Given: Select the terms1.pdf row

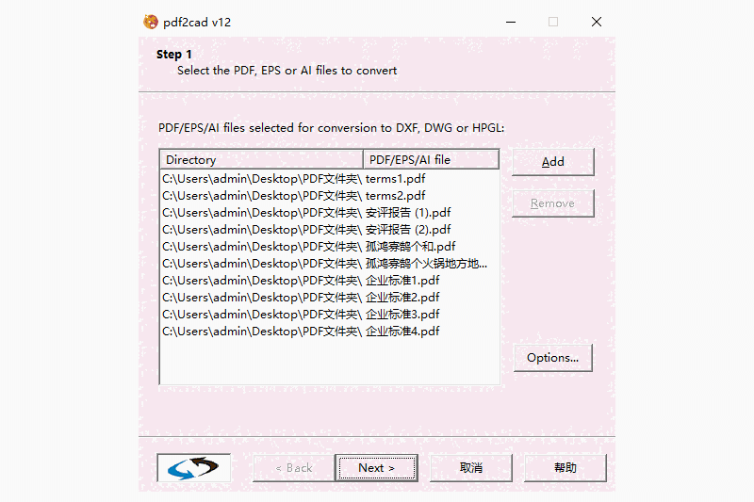Looking at the screenshot, I should click(x=329, y=179).
